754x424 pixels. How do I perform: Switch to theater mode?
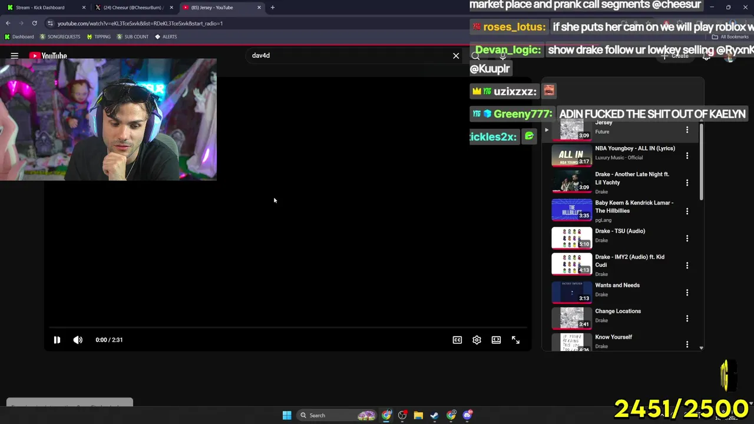click(496, 340)
